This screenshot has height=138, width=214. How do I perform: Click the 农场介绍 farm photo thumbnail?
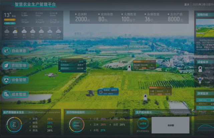pyautogui.click(x=205, y=28)
